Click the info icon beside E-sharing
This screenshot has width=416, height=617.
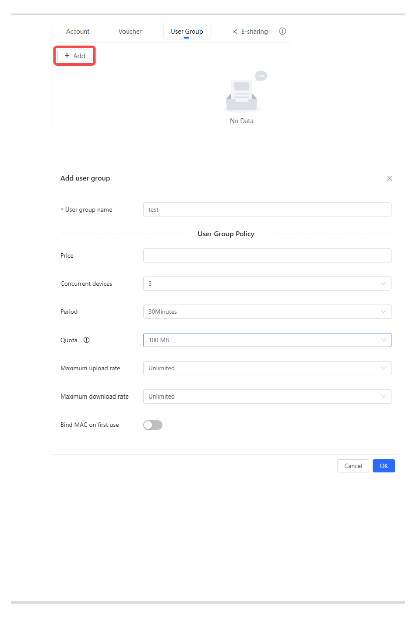coord(282,31)
